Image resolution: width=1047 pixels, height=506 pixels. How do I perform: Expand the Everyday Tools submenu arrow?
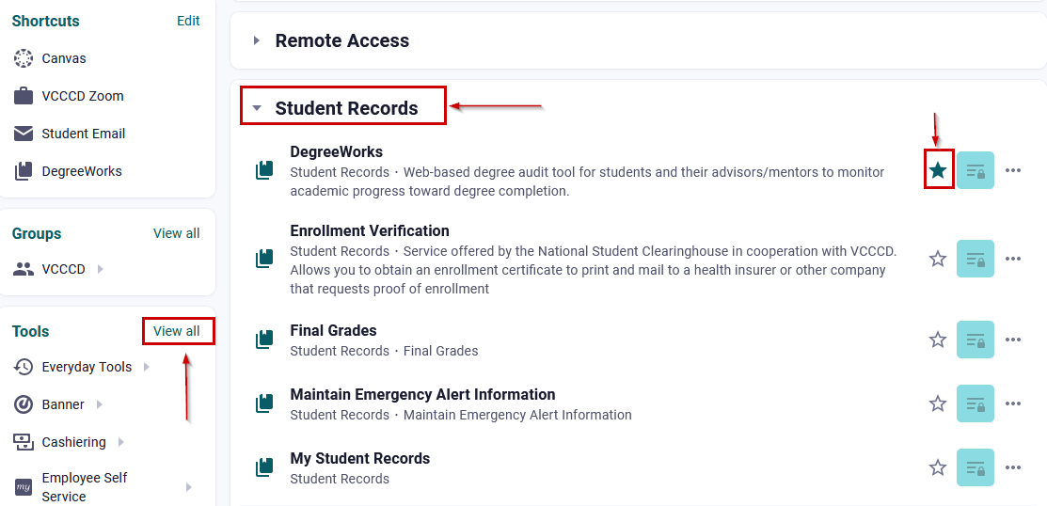click(x=146, y=367)
